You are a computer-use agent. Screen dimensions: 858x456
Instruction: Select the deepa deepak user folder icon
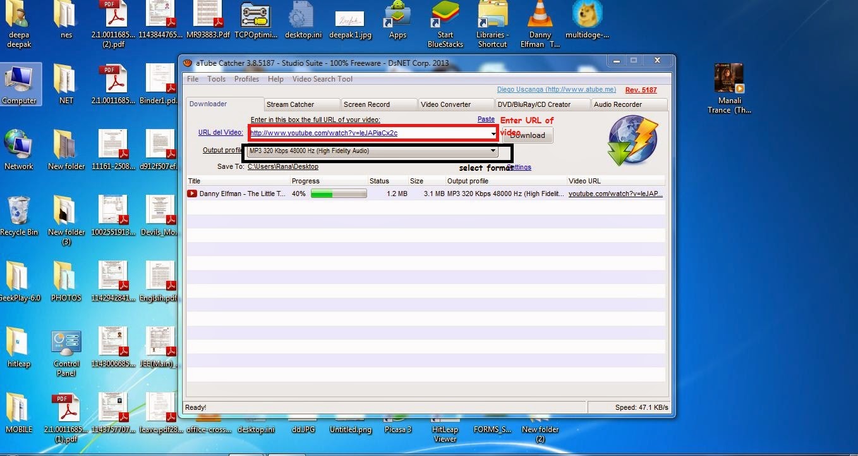click(x=18, y=23)
